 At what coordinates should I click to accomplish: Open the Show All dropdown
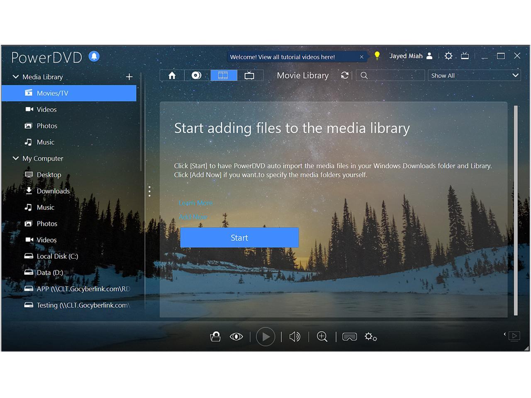474,75
